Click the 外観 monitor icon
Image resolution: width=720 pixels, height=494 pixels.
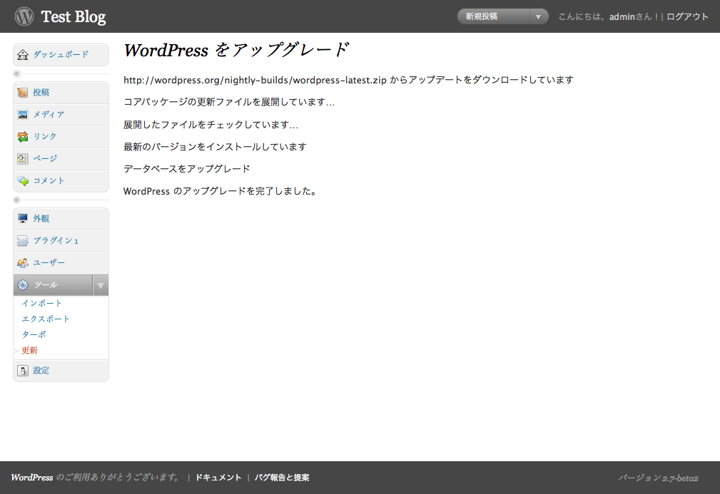click(23, 218)
